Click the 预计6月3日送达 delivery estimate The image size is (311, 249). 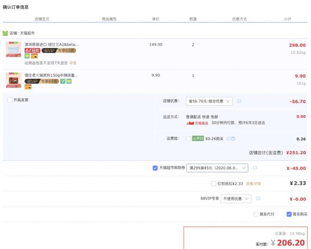tap(251, 123)
